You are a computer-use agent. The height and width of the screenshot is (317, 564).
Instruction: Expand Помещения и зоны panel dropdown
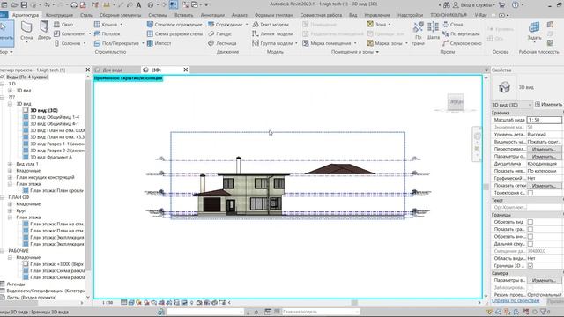click(377, 52)
